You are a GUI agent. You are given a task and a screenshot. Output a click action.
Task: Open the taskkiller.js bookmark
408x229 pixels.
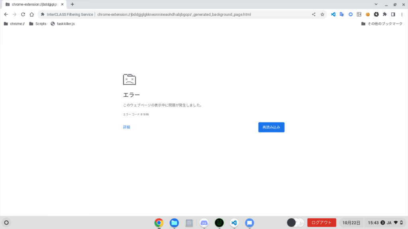(x=63, y=24)
